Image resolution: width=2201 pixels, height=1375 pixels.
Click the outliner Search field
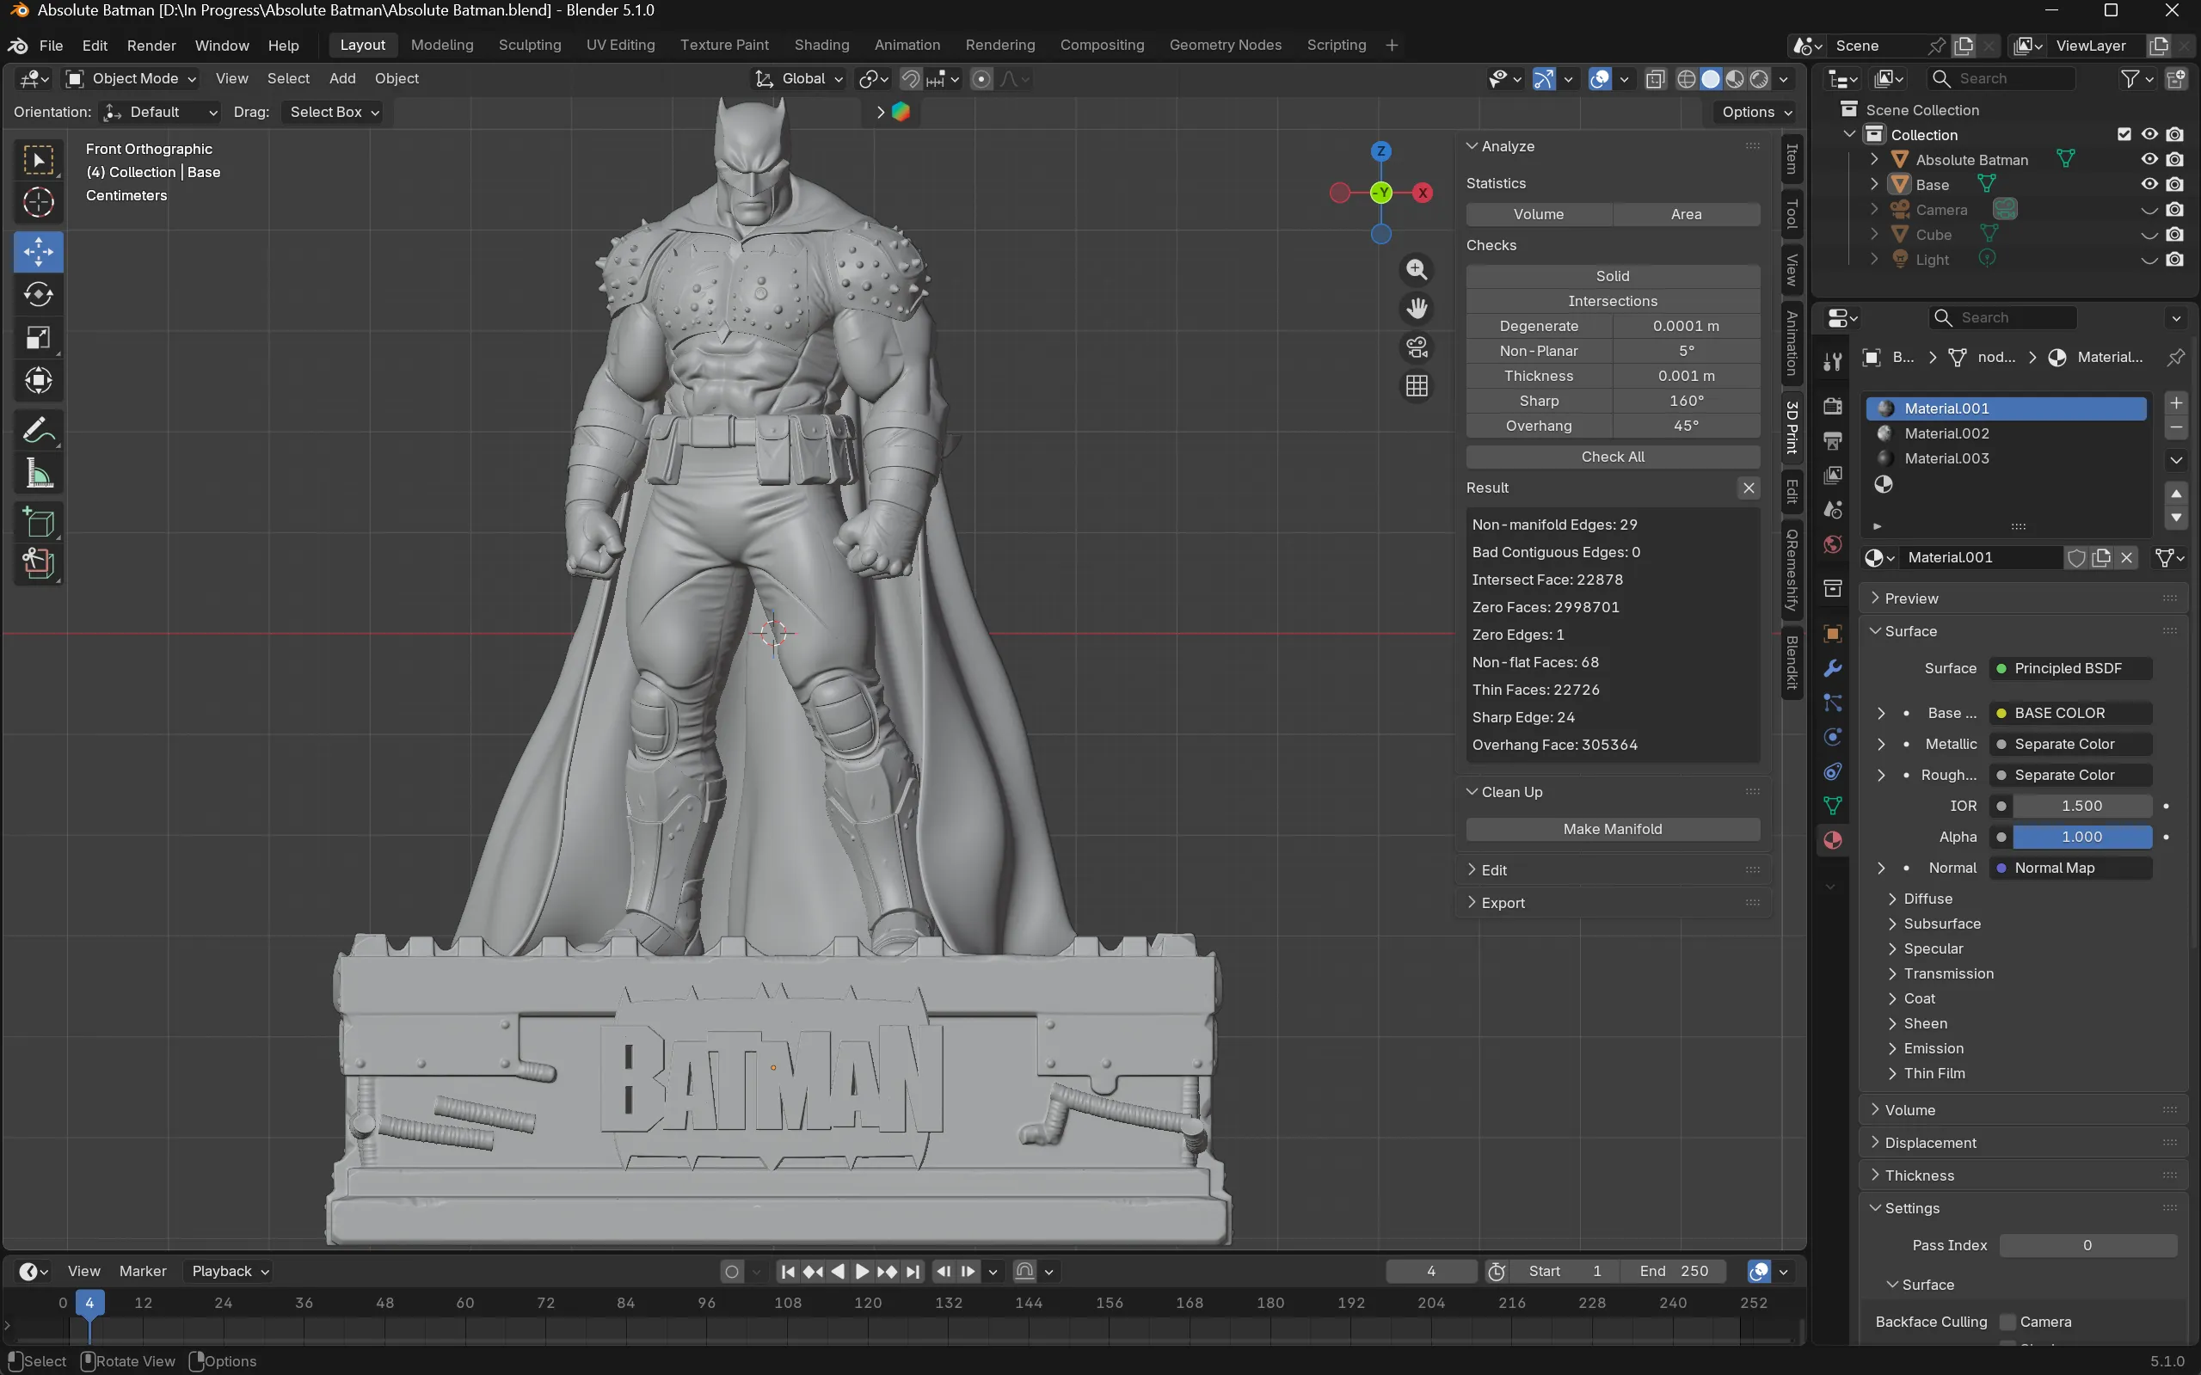(2001, 79)
